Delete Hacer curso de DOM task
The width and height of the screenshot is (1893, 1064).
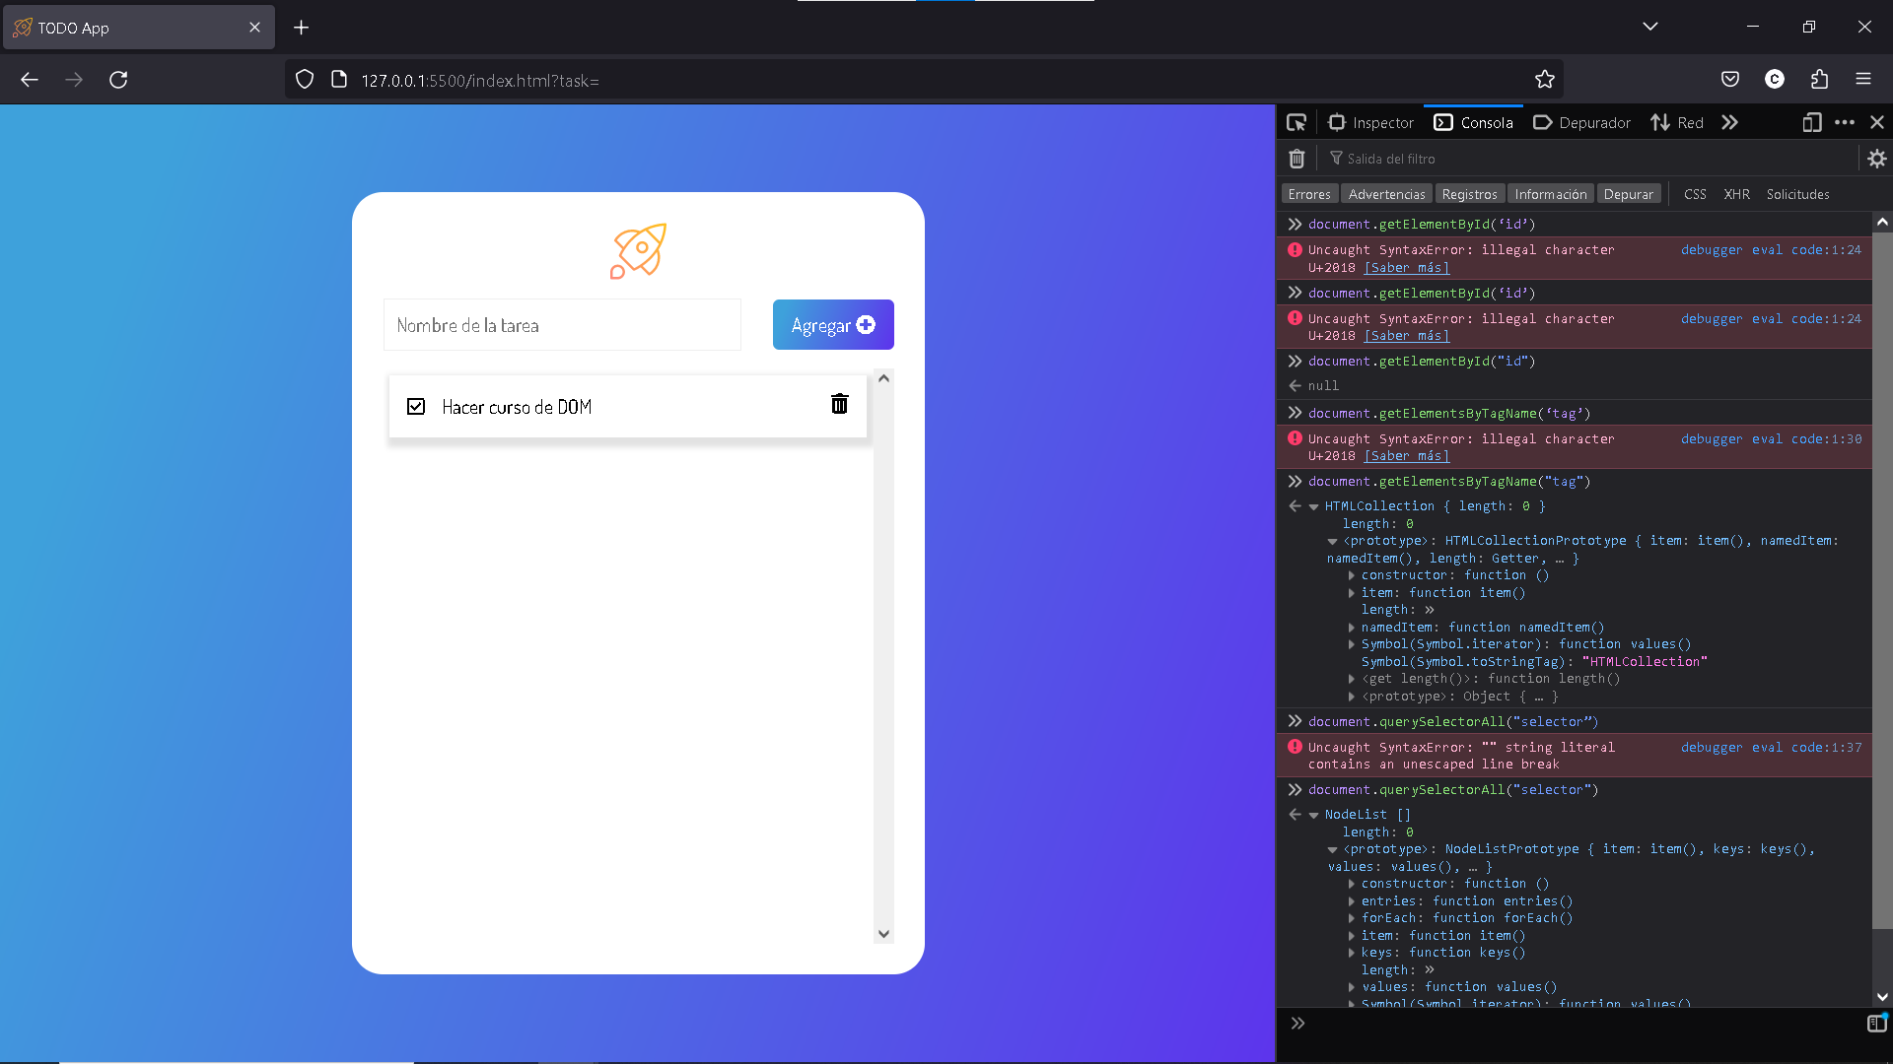(x=839, y=404)
